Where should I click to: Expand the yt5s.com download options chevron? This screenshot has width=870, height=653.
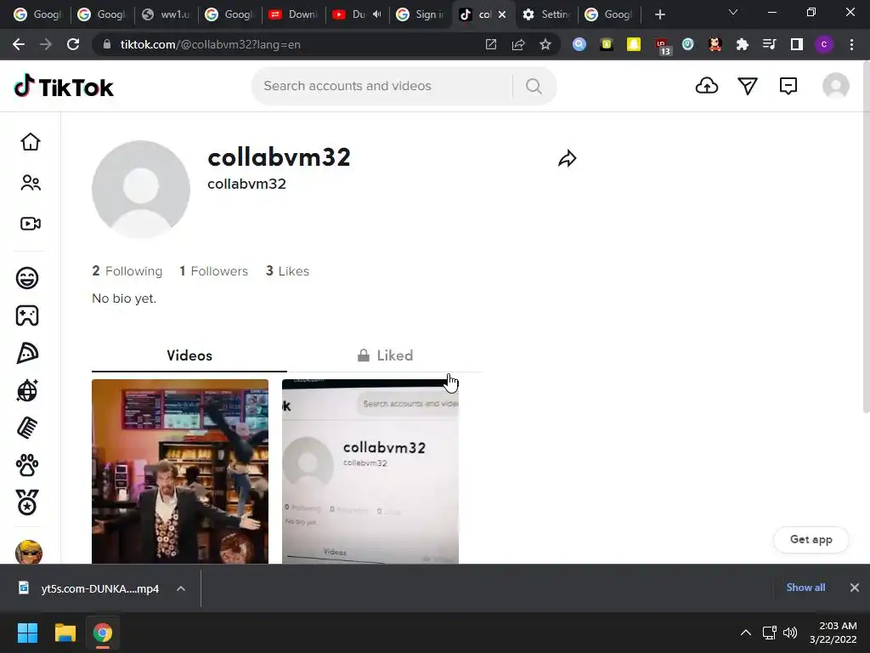pyautogui.click(x=181, y=588)
